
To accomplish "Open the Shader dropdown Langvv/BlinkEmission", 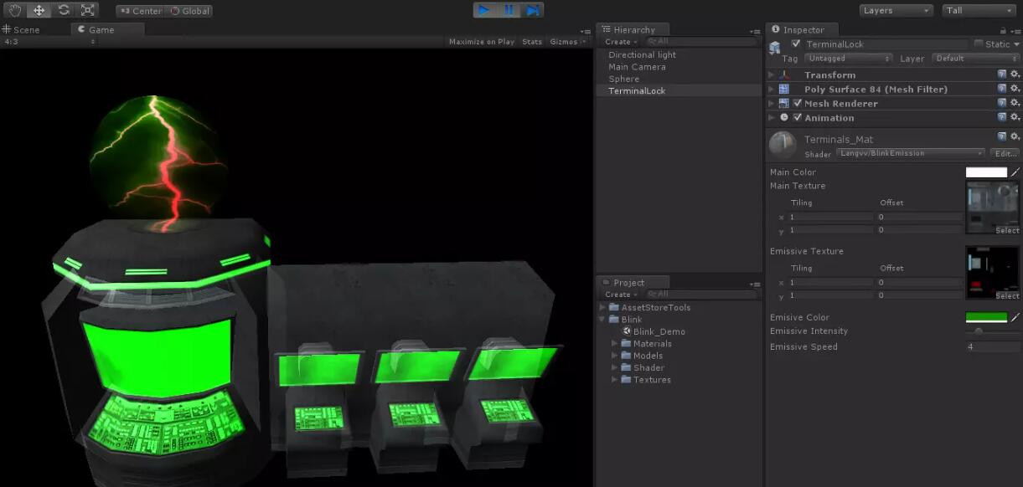I will click(910, 154).
